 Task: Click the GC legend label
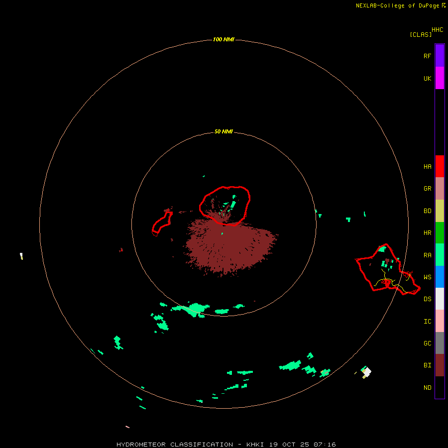[428, 343]
